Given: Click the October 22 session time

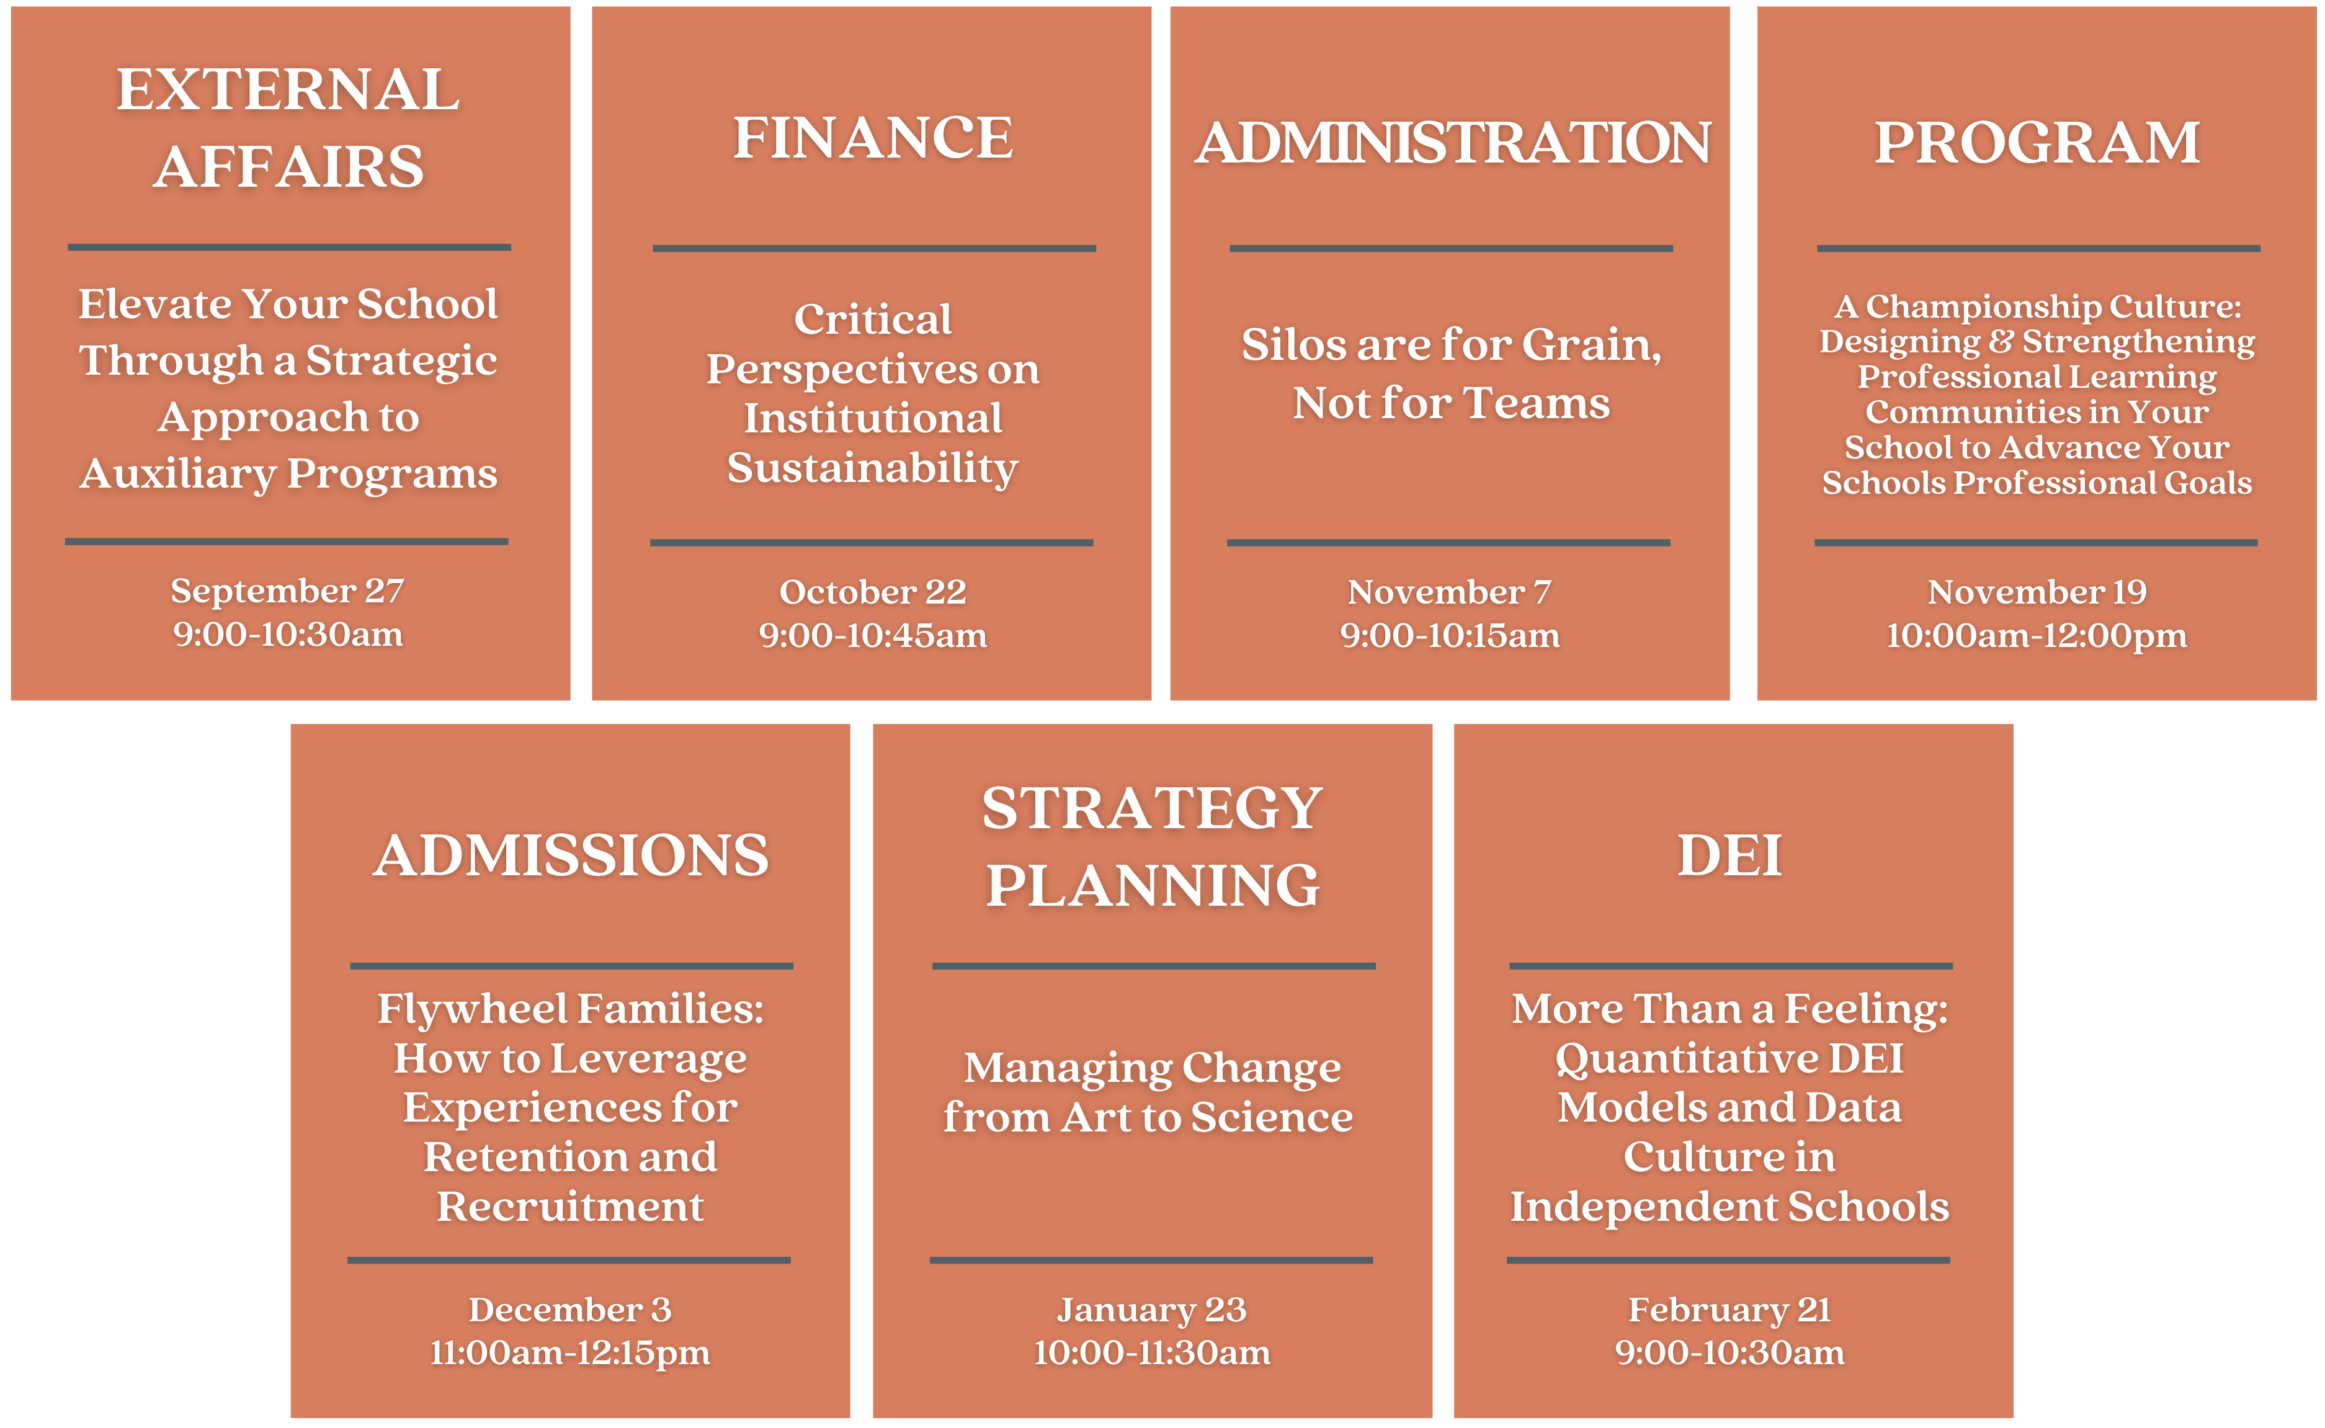Looking at the screenshot, I should (873, 636).
